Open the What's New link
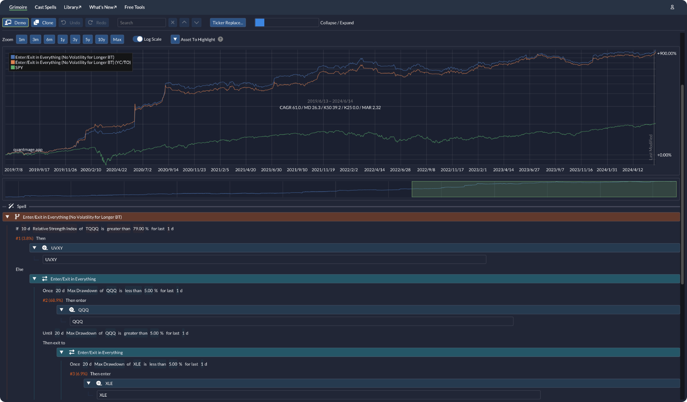Viewport: 687px width, 402px height. click(x=103, y=7)
